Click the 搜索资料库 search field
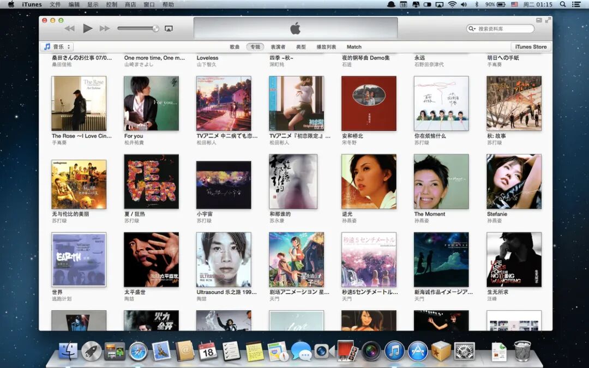Viewport: 589px width, 368px height. (x=500, y=28)
